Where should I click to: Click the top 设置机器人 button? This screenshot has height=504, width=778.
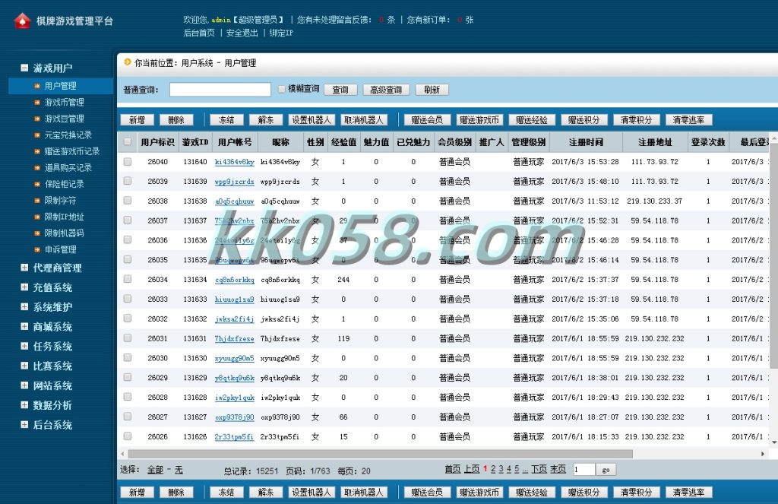(311, 120)
